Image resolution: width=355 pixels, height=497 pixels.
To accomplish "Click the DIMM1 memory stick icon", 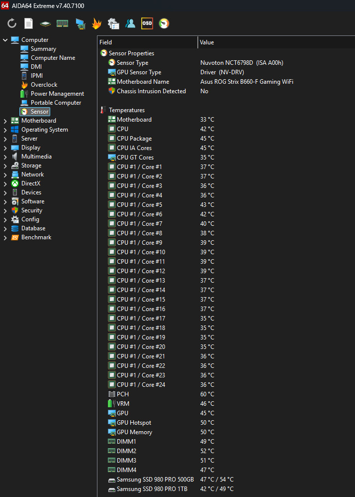I will tap(111, 441).
